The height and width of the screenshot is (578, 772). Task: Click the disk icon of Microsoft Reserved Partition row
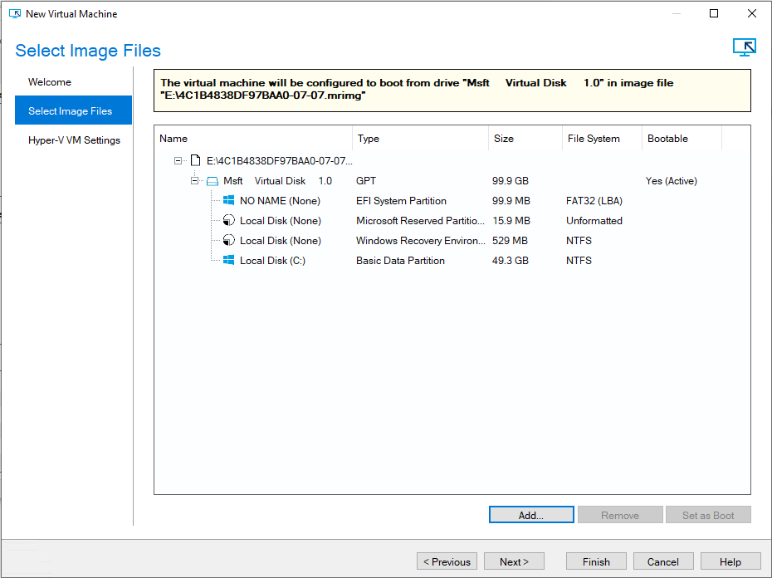tap(229, 221)
